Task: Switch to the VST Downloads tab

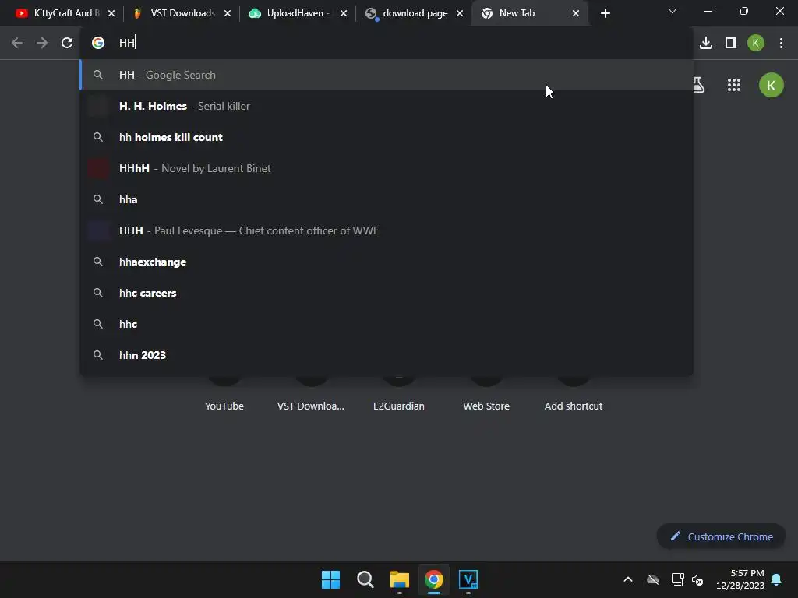Action: 179,13
